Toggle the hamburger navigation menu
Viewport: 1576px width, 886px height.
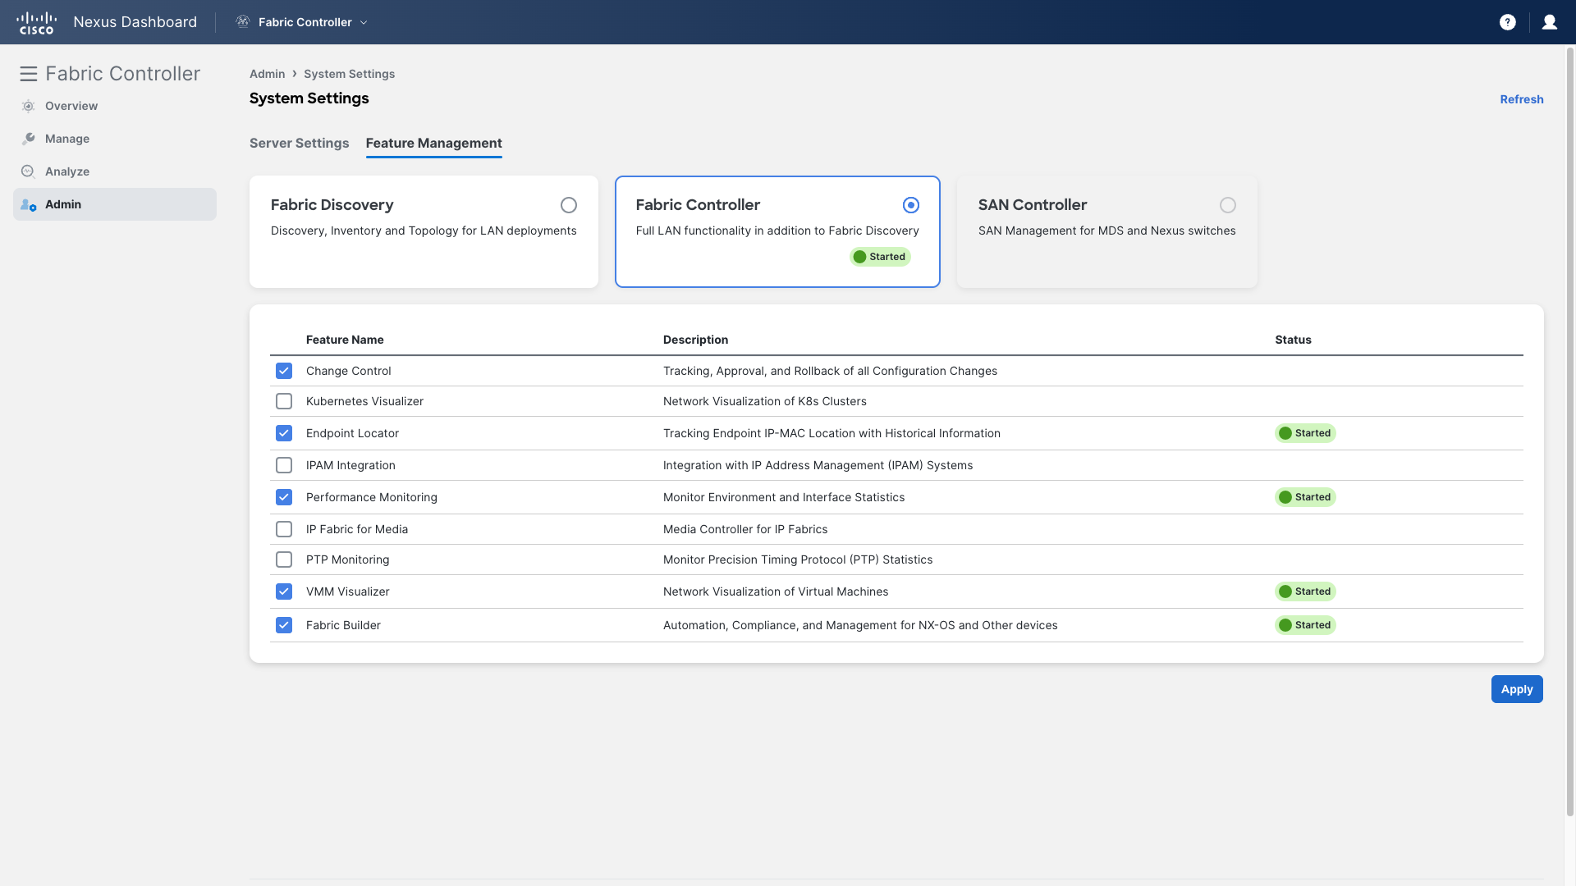pyautogui.click(x=29, y=74)
